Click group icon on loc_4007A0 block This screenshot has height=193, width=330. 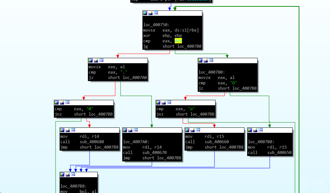tap(136, 130)
